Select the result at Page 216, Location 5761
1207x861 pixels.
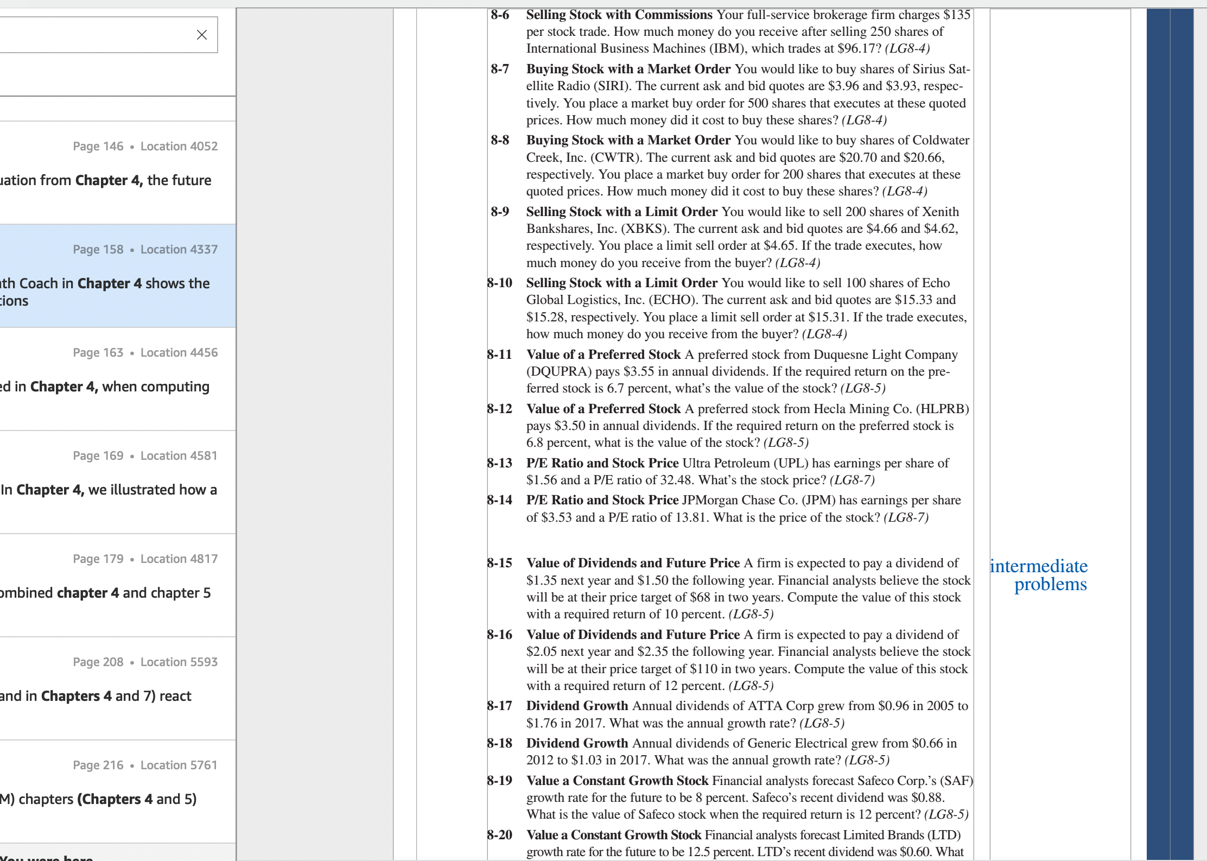point(118,792)
